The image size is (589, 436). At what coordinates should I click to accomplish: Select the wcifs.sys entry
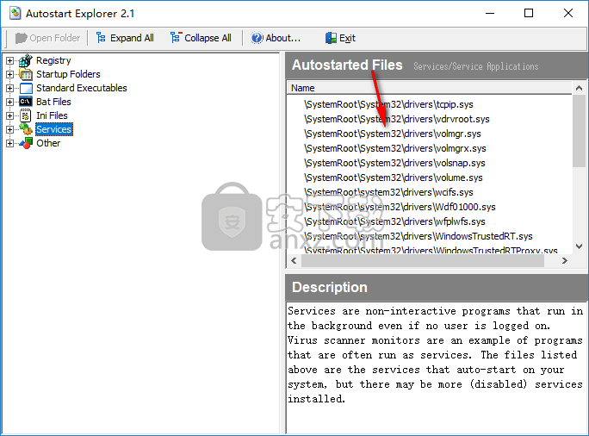[x=388, y=192]
